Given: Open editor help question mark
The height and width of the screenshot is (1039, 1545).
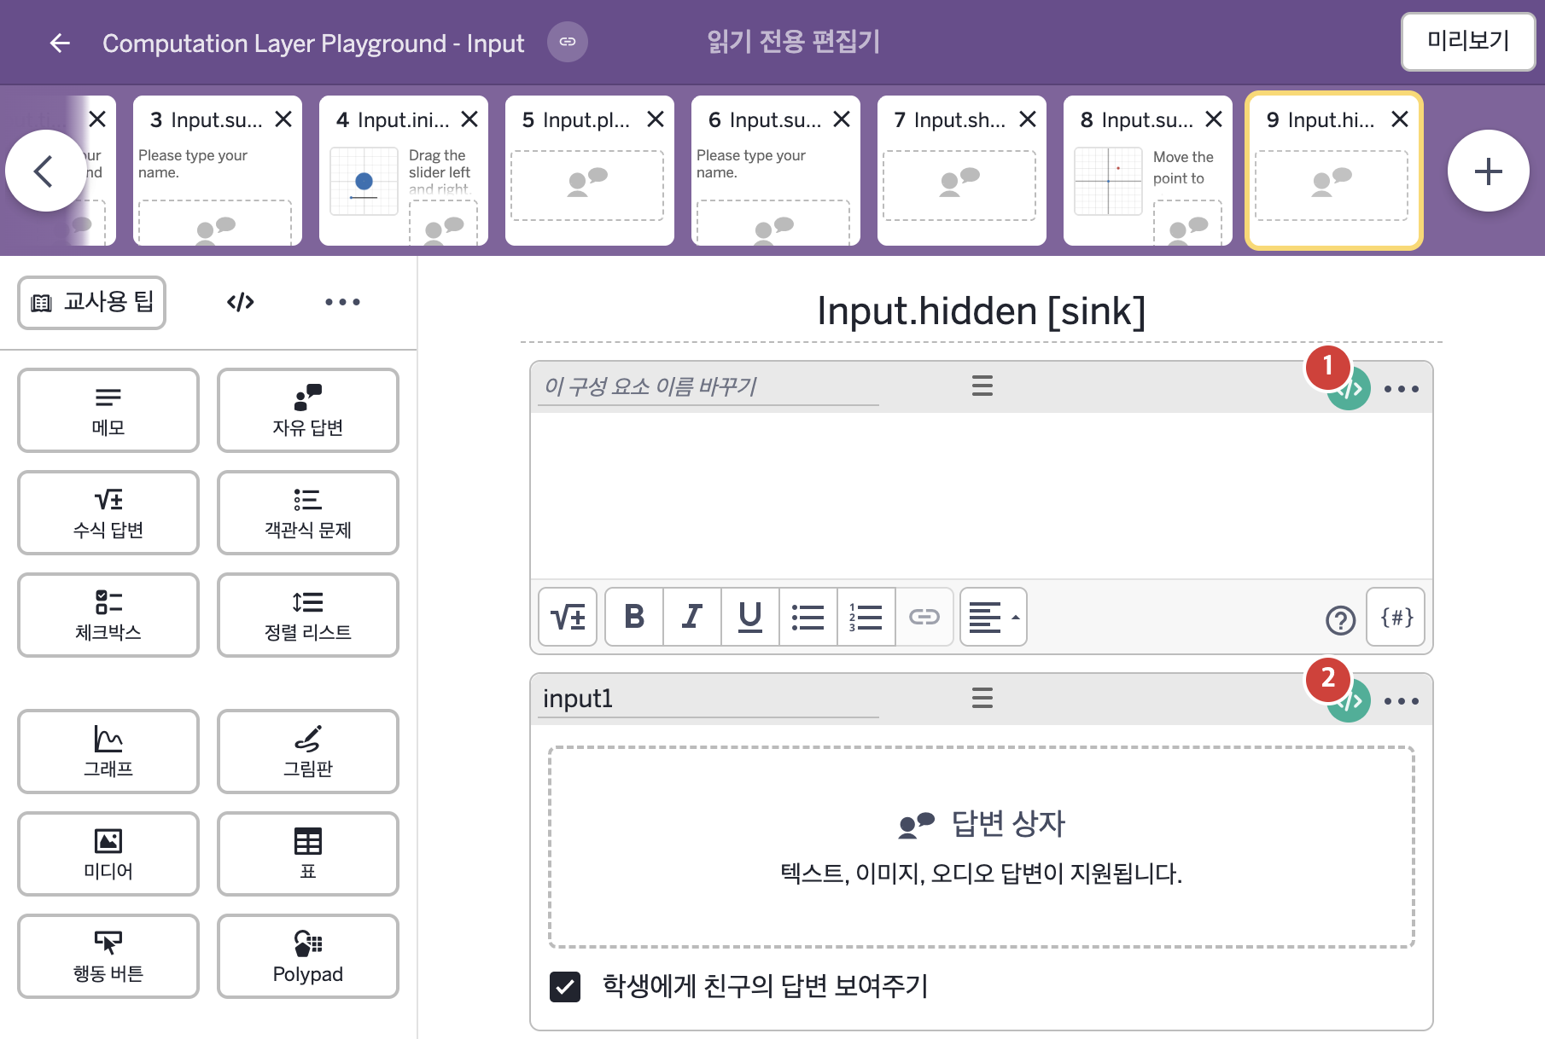Looking at the screenshot, I should pyautogui.click(x=1340, y=620).
